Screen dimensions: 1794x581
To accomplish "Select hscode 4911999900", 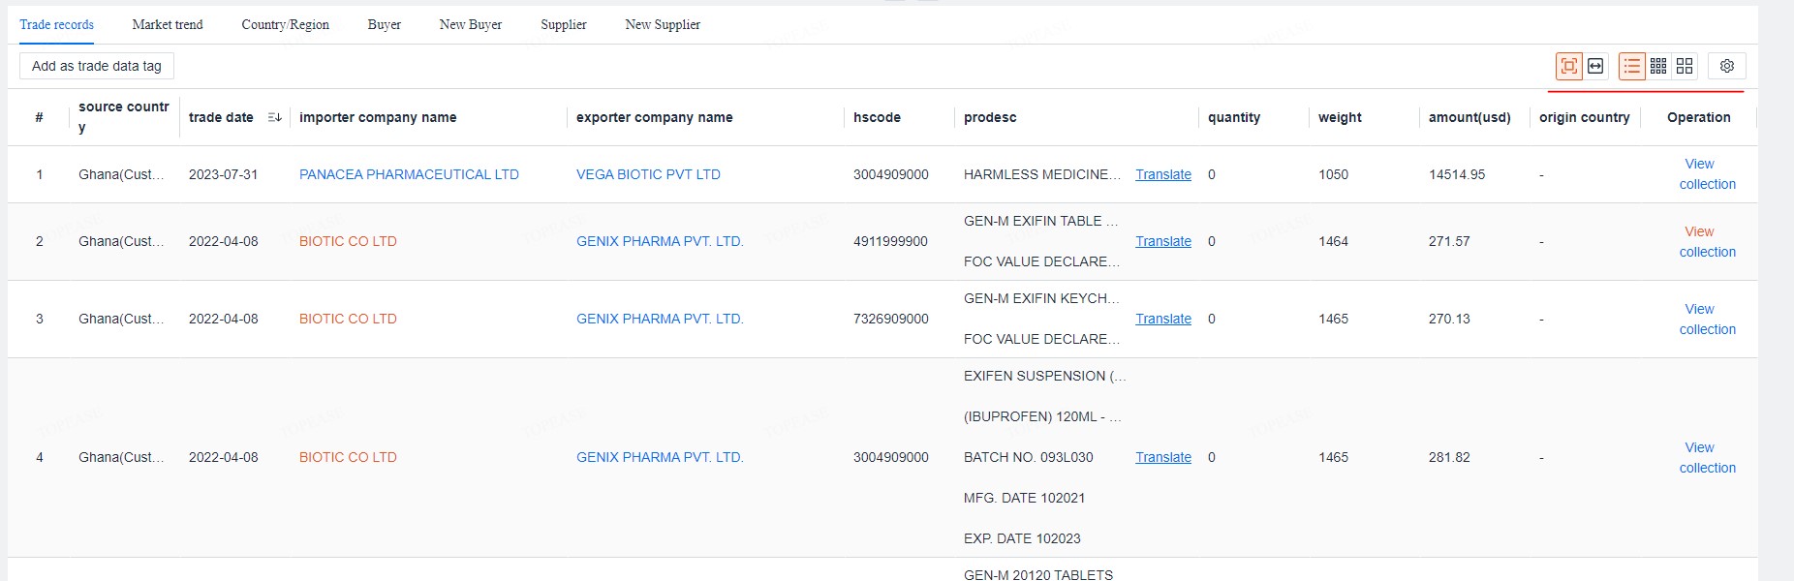I will click(x=891, y=241).
